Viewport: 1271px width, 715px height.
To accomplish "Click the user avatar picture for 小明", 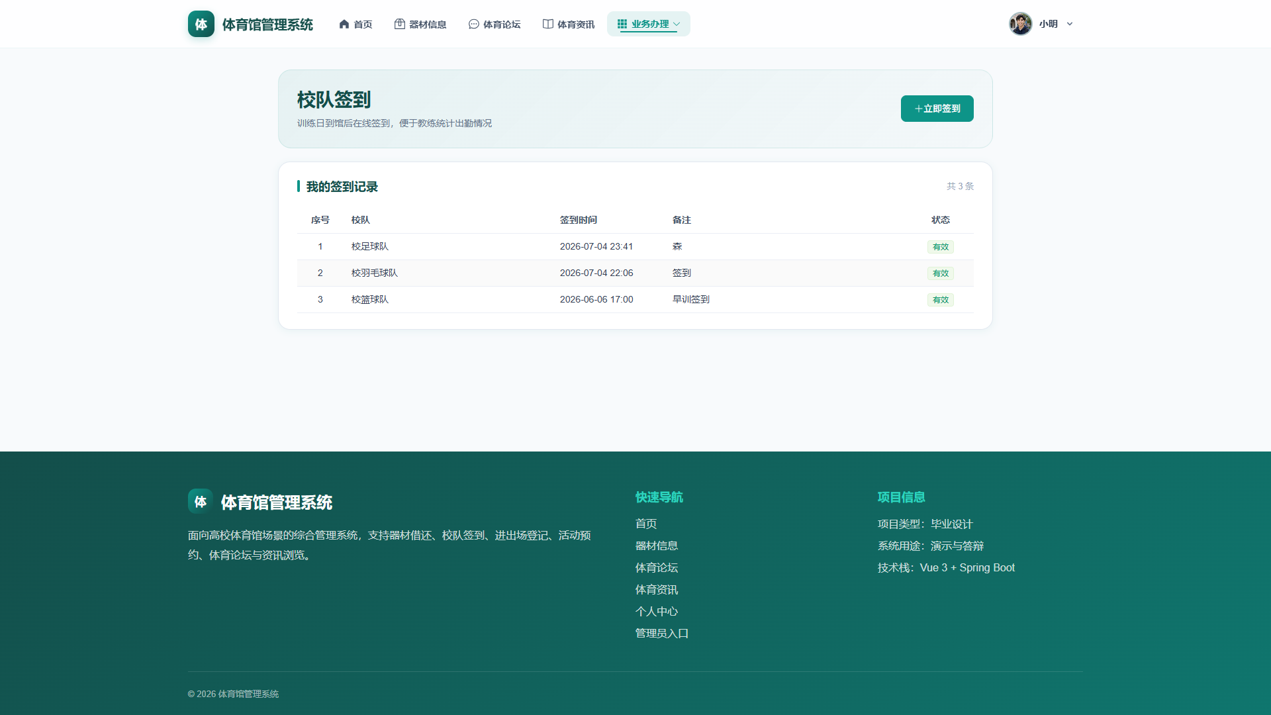I will [1021, 24].
